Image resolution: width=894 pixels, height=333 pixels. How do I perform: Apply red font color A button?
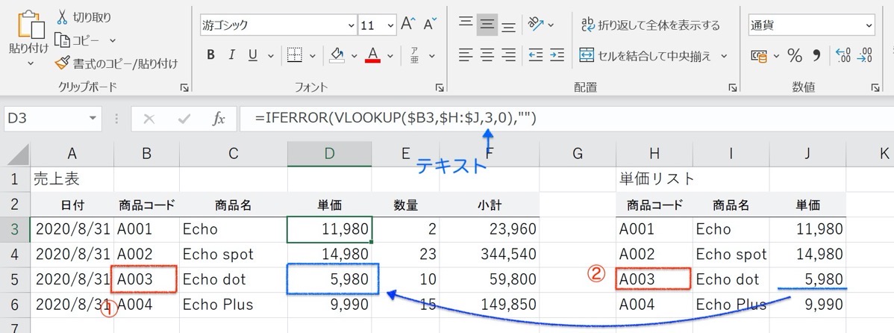pos(373,55)
